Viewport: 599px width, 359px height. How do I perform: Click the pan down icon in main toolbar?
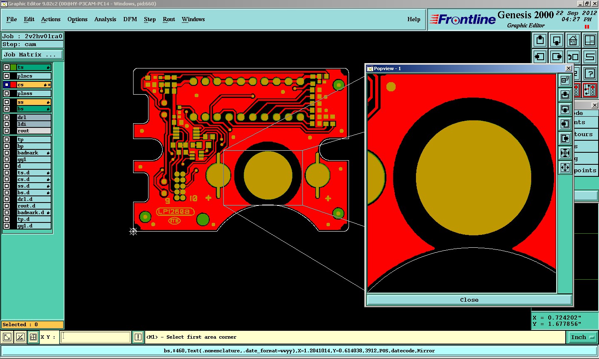(x=557, y=40)
